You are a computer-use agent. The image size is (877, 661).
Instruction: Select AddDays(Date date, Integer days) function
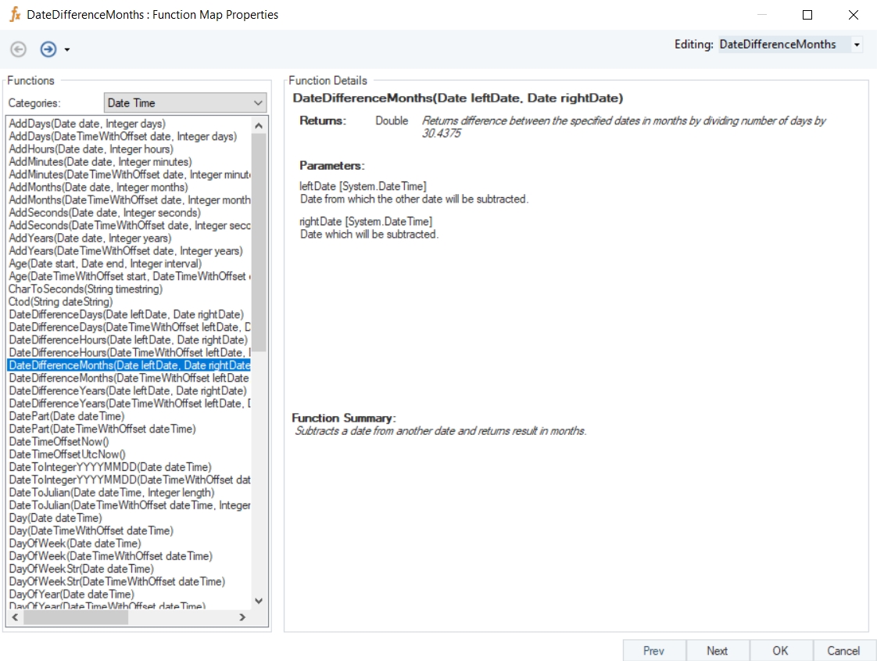point(87,124)
